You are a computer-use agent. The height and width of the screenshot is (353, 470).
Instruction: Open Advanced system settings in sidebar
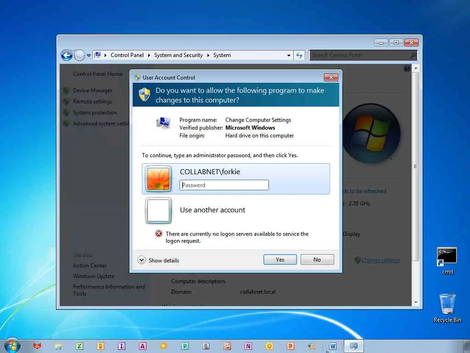pos(101,124)
